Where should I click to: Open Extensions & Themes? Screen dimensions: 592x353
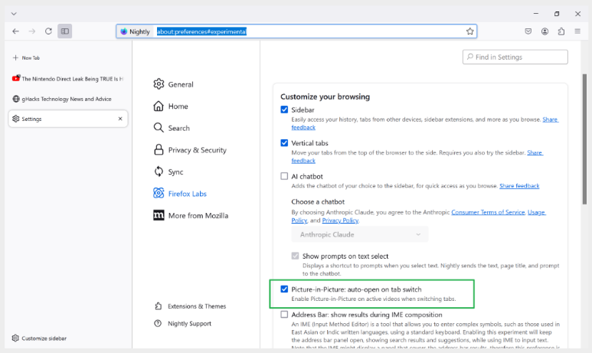[x=190, y=306]
